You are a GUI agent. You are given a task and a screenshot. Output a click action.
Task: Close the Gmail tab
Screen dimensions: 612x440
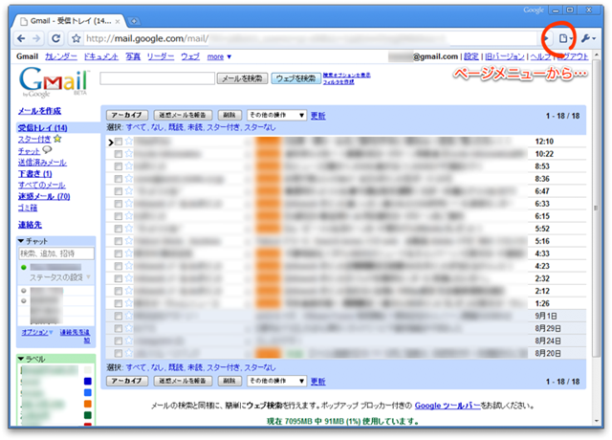[118, 21]
